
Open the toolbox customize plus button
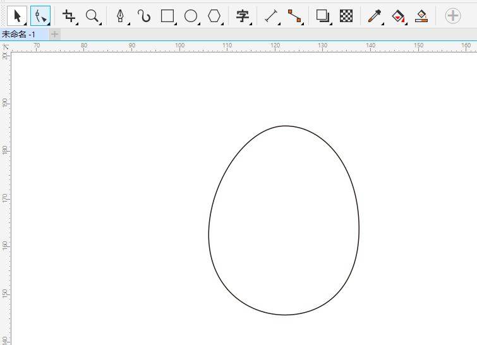(453, 16)
